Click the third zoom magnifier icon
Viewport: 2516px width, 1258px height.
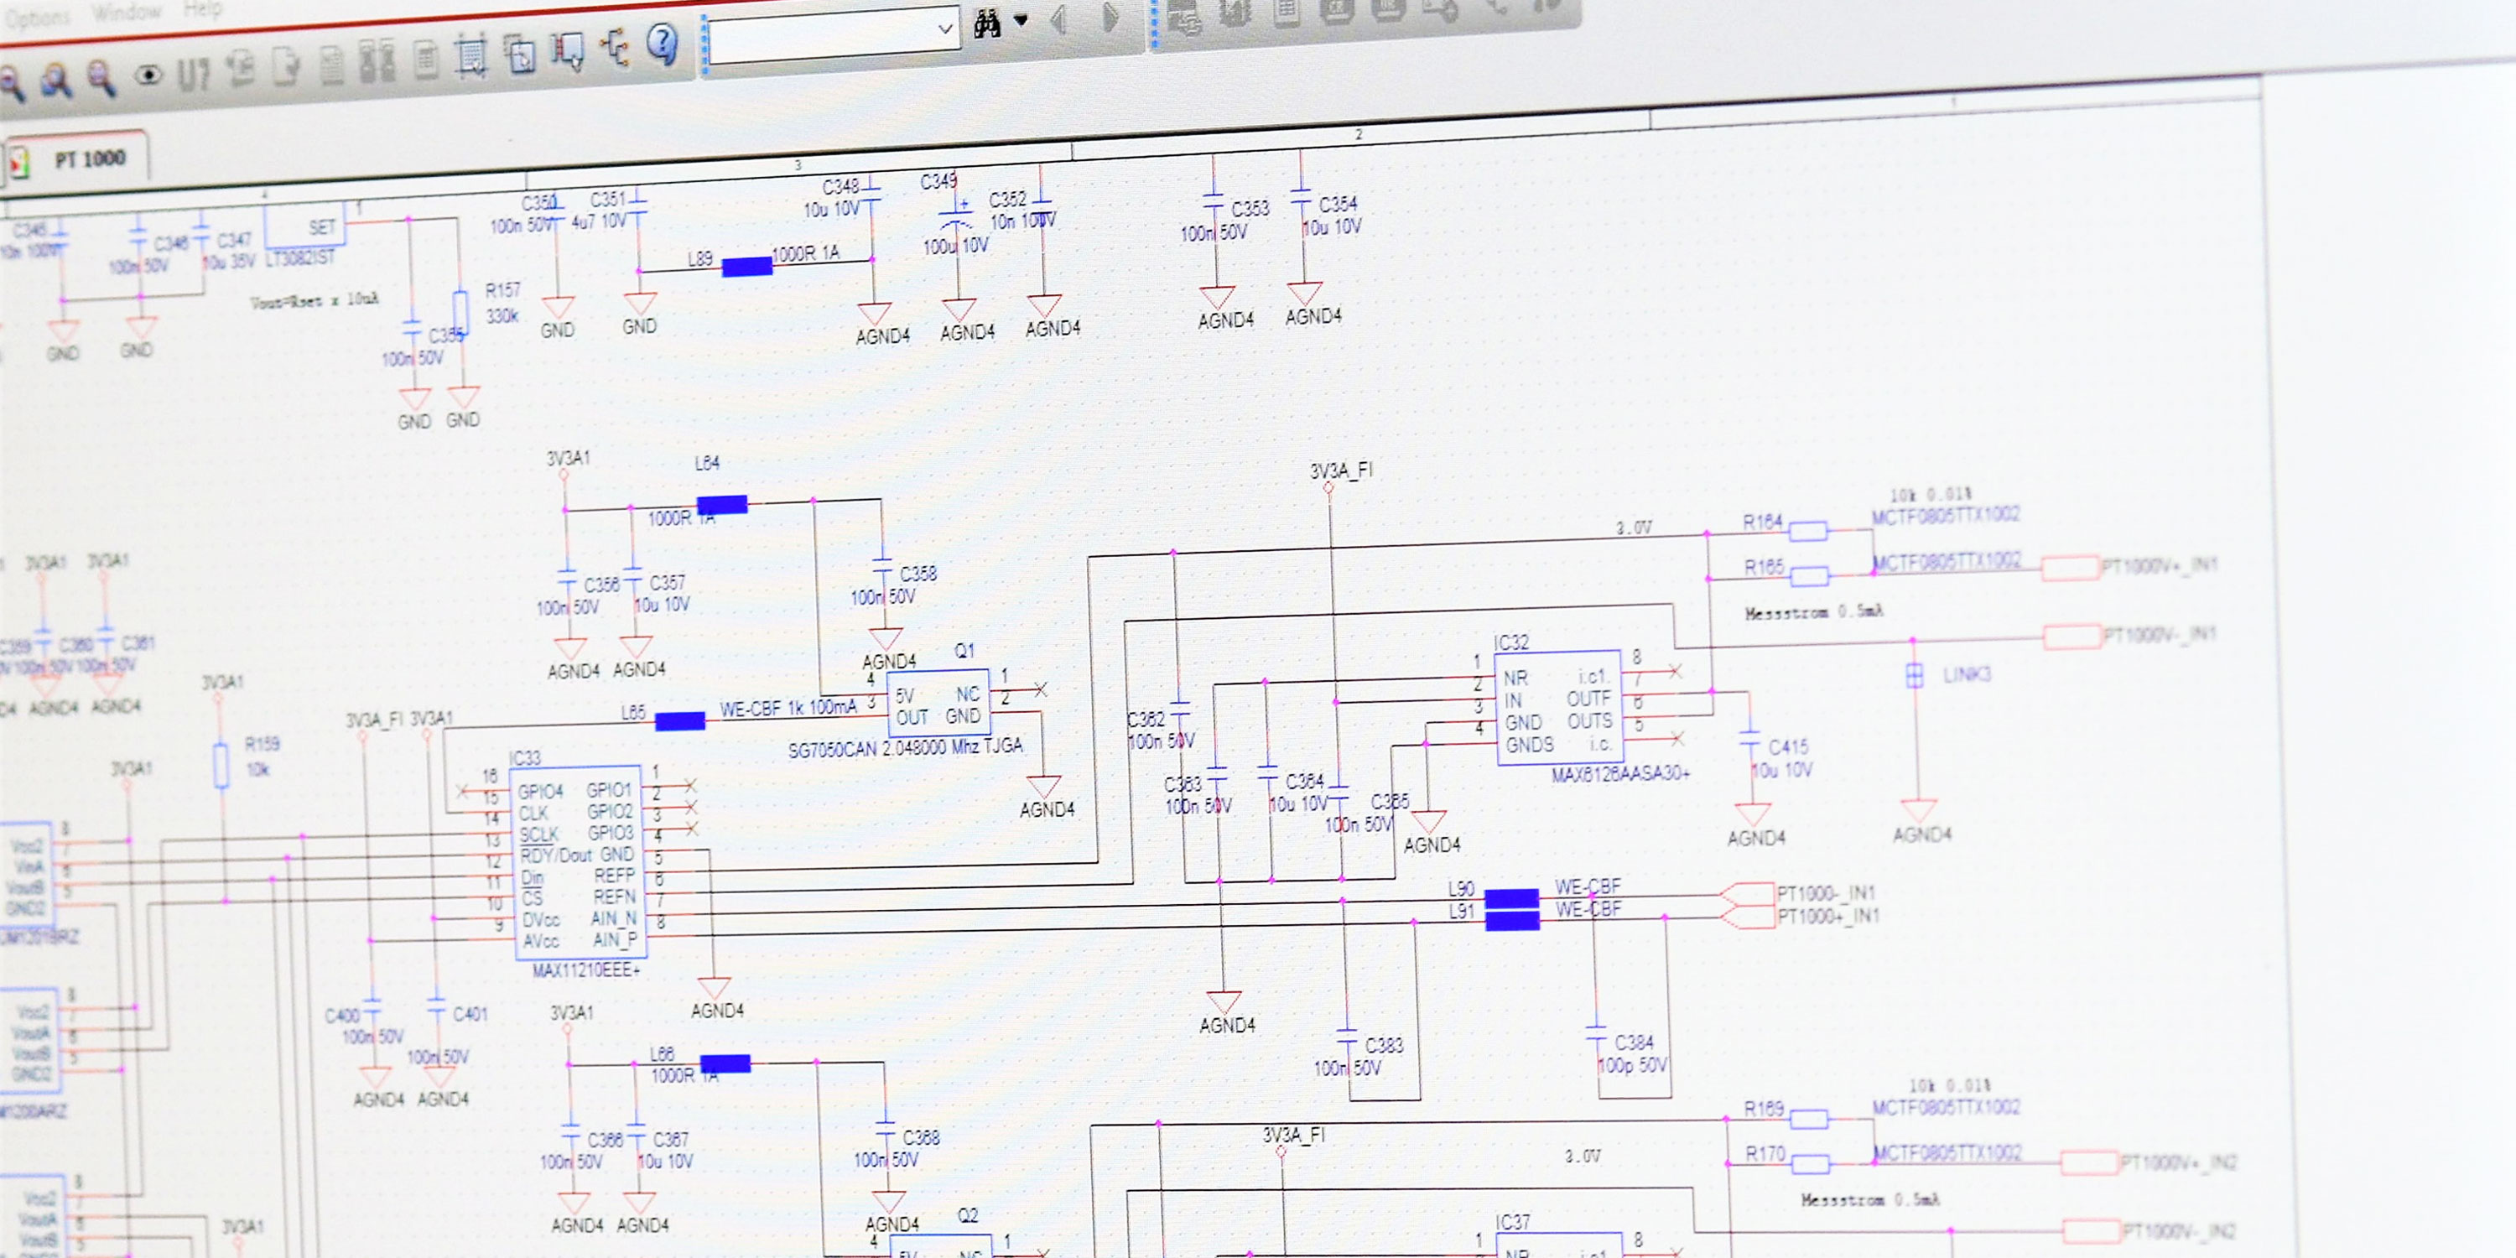tap(101, 78)
